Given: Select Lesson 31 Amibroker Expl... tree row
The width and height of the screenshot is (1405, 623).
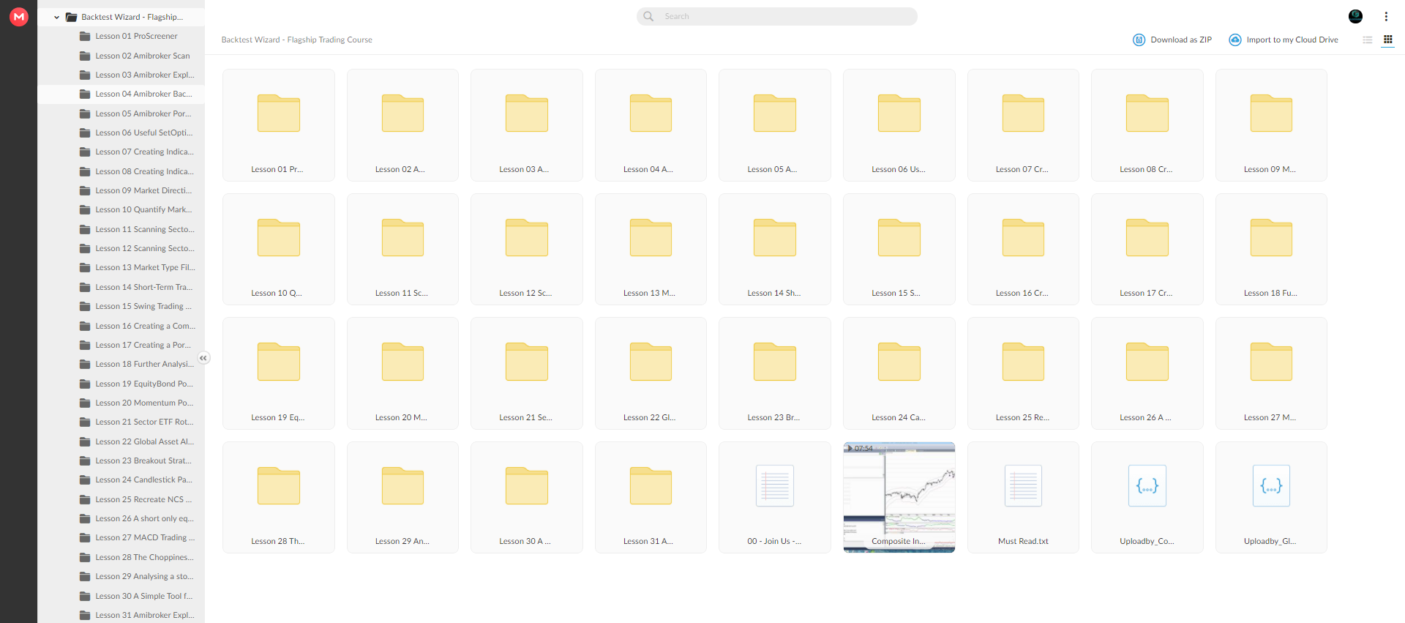Looking at the screenshot, I should [121, 615].
